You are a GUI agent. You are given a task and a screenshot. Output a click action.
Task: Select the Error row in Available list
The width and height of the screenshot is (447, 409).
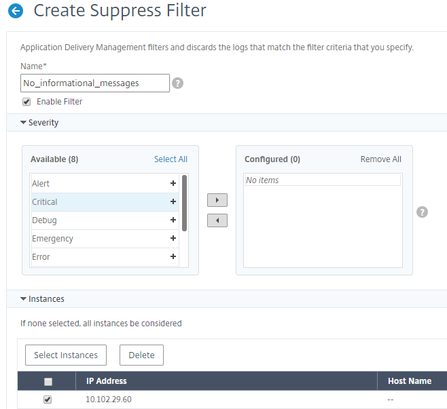pyautogui.click(x=105, y=257)
